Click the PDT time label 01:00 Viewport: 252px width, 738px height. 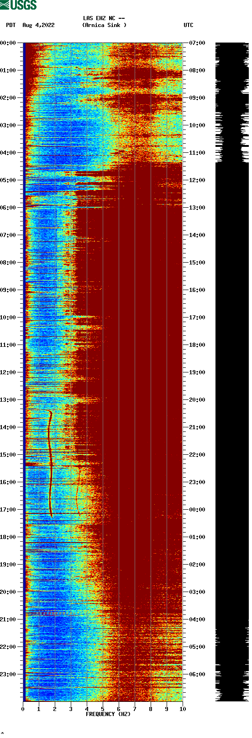point(8,70)
